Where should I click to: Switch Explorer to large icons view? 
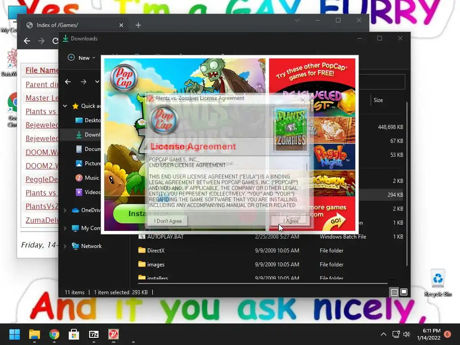(x=404, y=292)
